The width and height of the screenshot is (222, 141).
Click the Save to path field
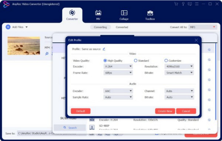click(52, 133)
